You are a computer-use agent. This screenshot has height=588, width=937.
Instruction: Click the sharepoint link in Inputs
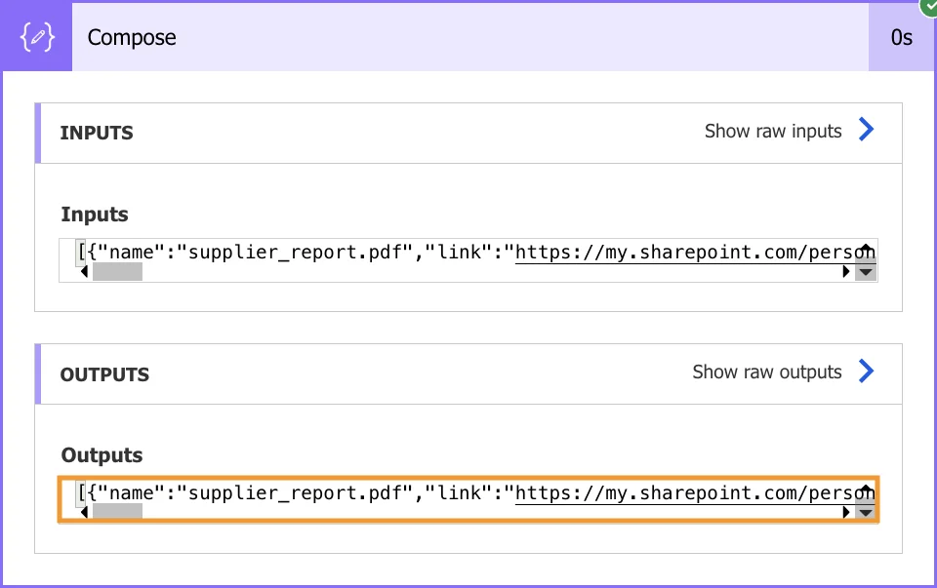pos(694,253)
